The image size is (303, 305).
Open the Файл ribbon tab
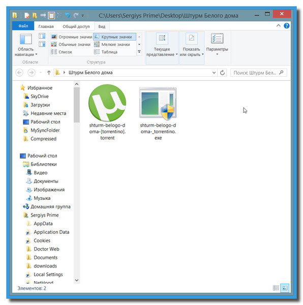23,26
